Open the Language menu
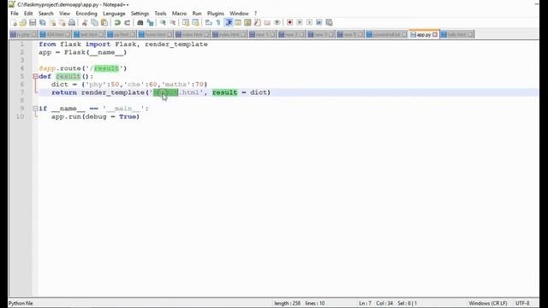Screen dimensions: 548x308 click(x=114, y=14)
